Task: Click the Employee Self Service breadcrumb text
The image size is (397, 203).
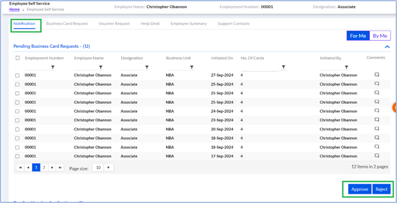Action: pos(45,9)
